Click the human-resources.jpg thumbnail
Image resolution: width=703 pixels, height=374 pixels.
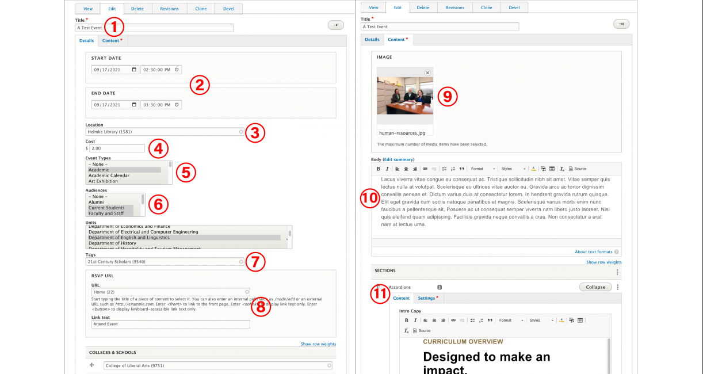click(x=405, y=96)
